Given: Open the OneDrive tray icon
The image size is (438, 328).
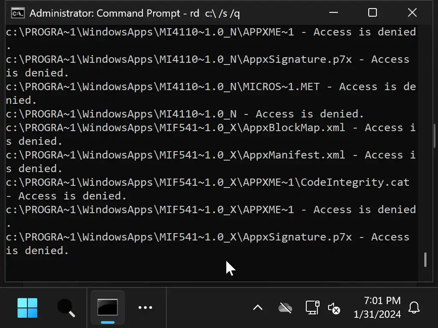Looking at the screenshot, I should (x=285, y=307).
